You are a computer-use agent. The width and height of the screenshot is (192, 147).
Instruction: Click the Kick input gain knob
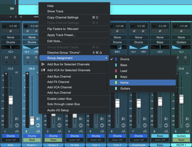(4, 26)
